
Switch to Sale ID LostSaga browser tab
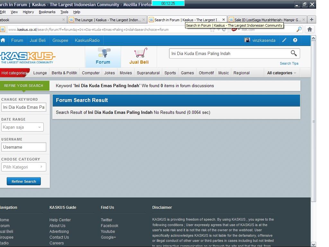(x=267, y=20)
